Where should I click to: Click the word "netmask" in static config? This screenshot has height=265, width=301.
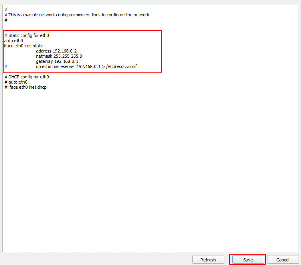pos(44,56)
